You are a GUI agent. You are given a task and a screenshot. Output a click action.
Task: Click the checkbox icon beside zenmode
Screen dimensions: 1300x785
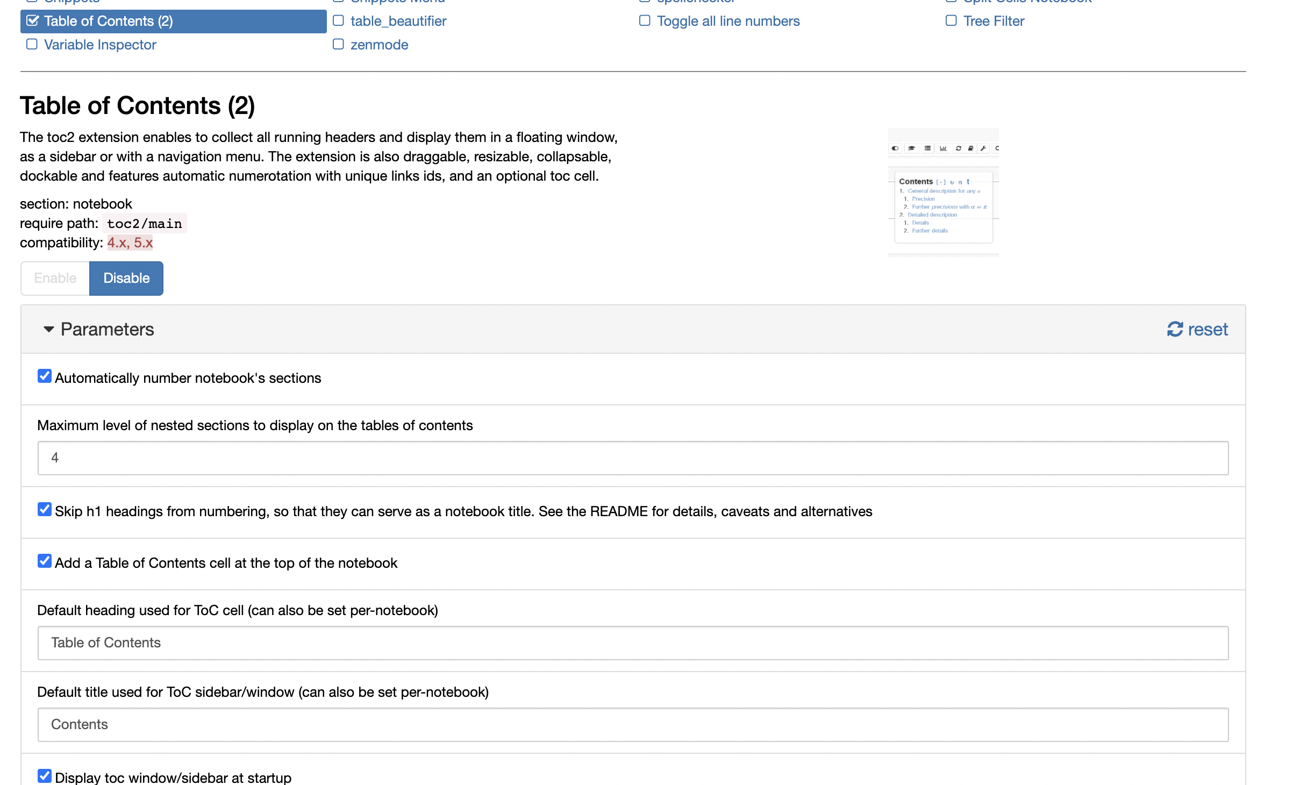(338, 44)
